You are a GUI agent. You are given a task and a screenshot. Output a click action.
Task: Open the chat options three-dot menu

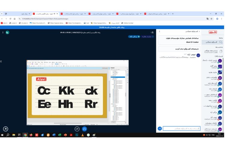pyautogui.click(x=160, y=31)
